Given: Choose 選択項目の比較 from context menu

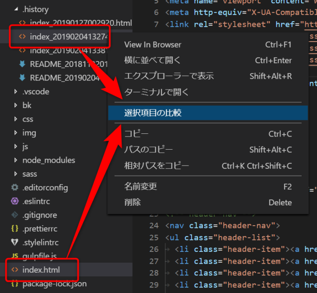Looking at the screenshot, I should (x=153, y=113).
